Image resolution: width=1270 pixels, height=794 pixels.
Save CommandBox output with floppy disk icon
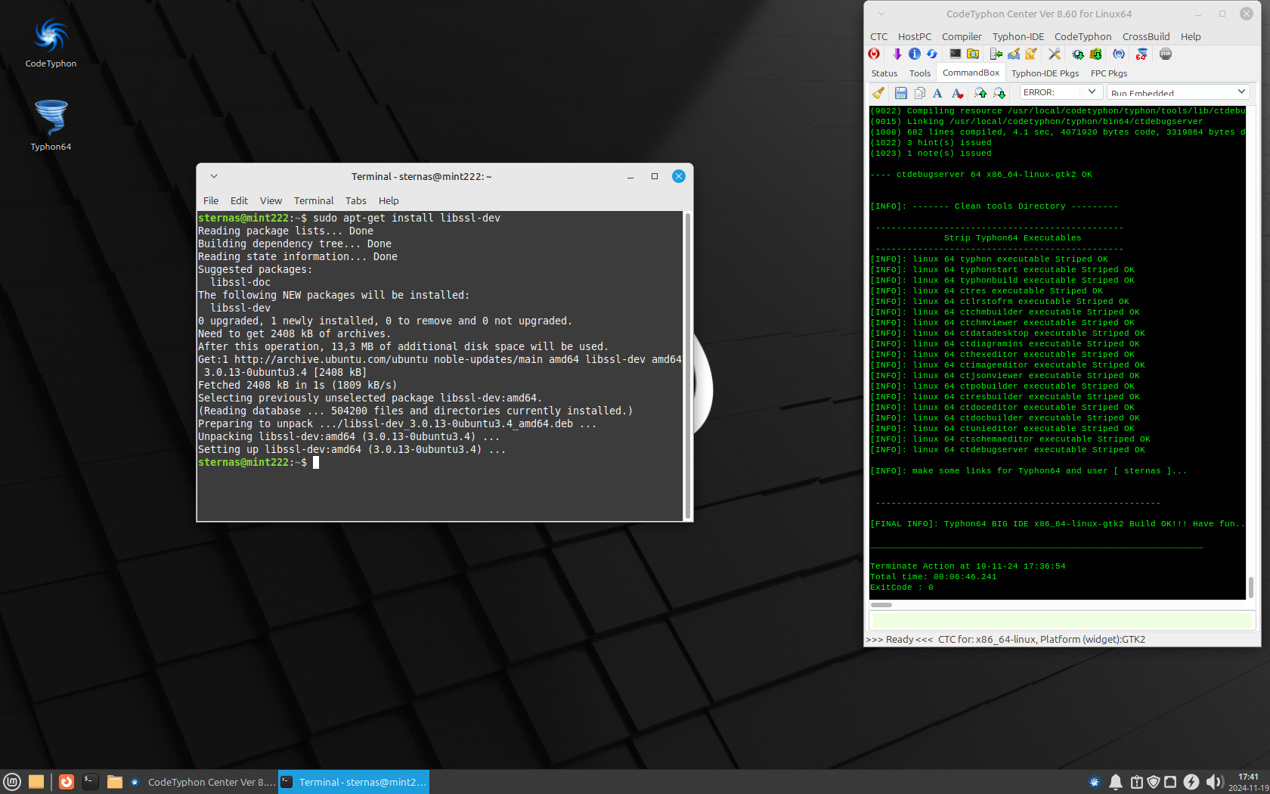coord(901,92)
